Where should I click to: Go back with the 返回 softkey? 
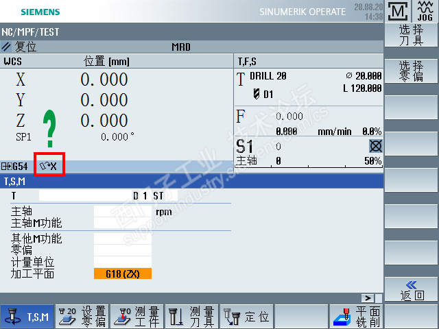411,290
